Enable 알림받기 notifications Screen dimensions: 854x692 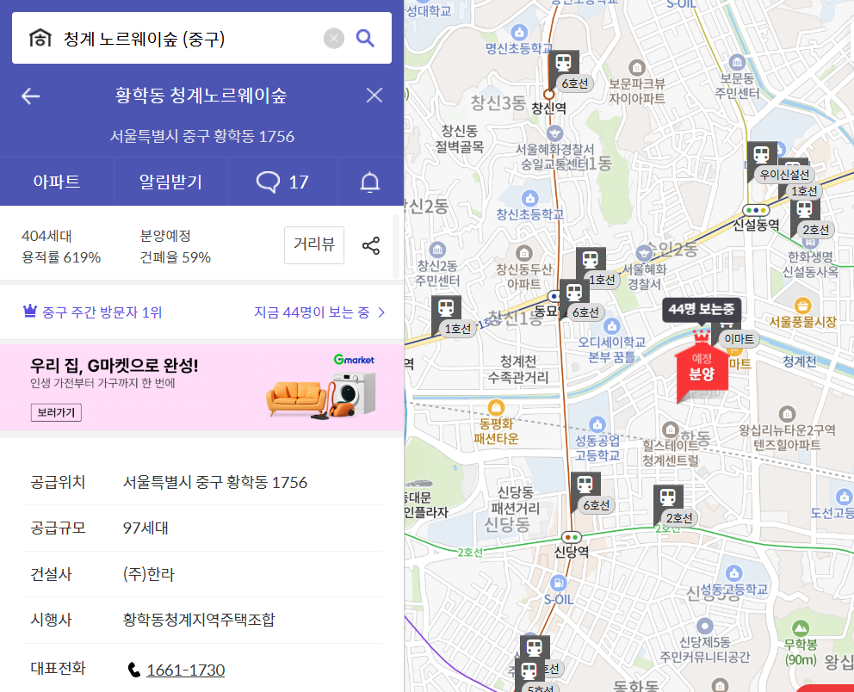pos(170,182)
